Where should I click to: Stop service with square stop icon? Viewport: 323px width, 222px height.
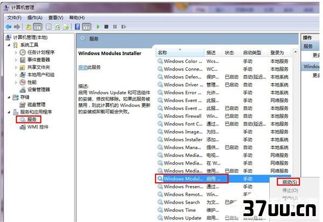click(x=106, y=27)
